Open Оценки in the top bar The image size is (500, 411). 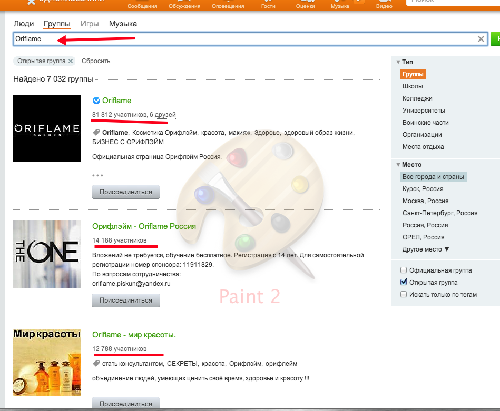click(305, 6)
